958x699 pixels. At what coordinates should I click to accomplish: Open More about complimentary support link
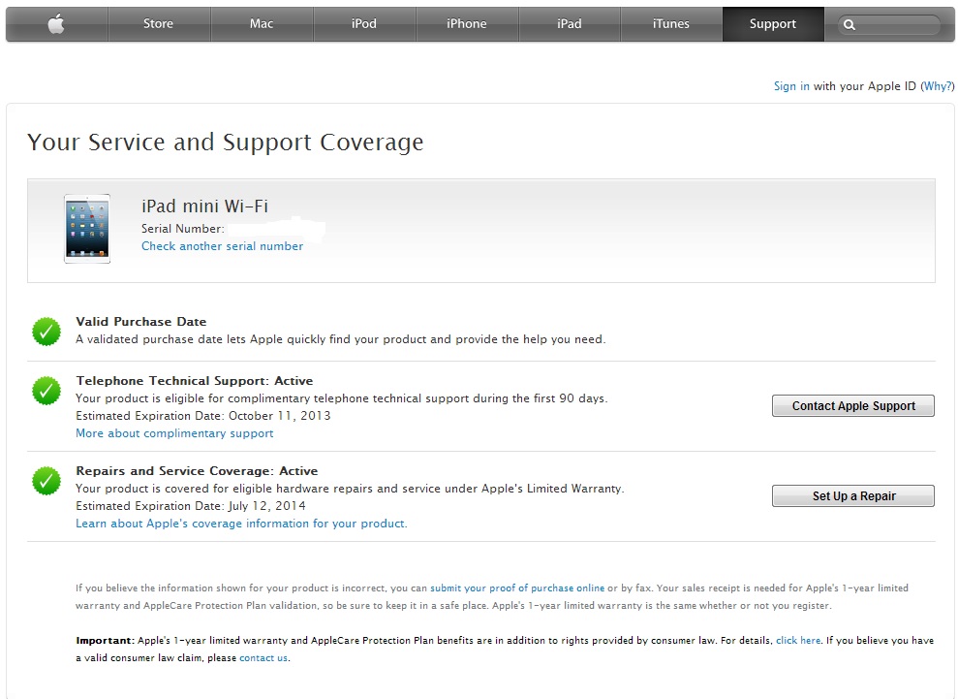pos(174,433)
